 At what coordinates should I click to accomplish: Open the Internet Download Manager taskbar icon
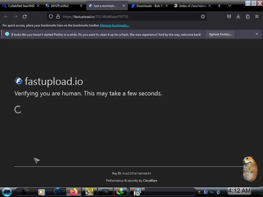120,192
